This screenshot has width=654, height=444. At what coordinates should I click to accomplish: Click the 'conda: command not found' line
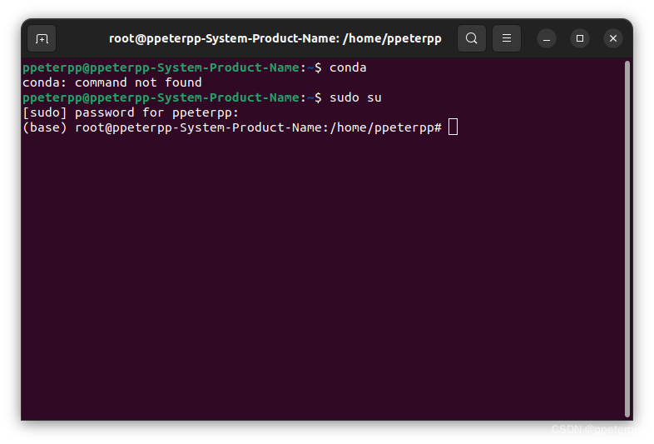[x=112, y=82]
